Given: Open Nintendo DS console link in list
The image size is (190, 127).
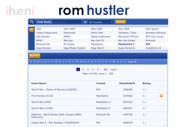Looking at the screenshot, I should 43,44.
